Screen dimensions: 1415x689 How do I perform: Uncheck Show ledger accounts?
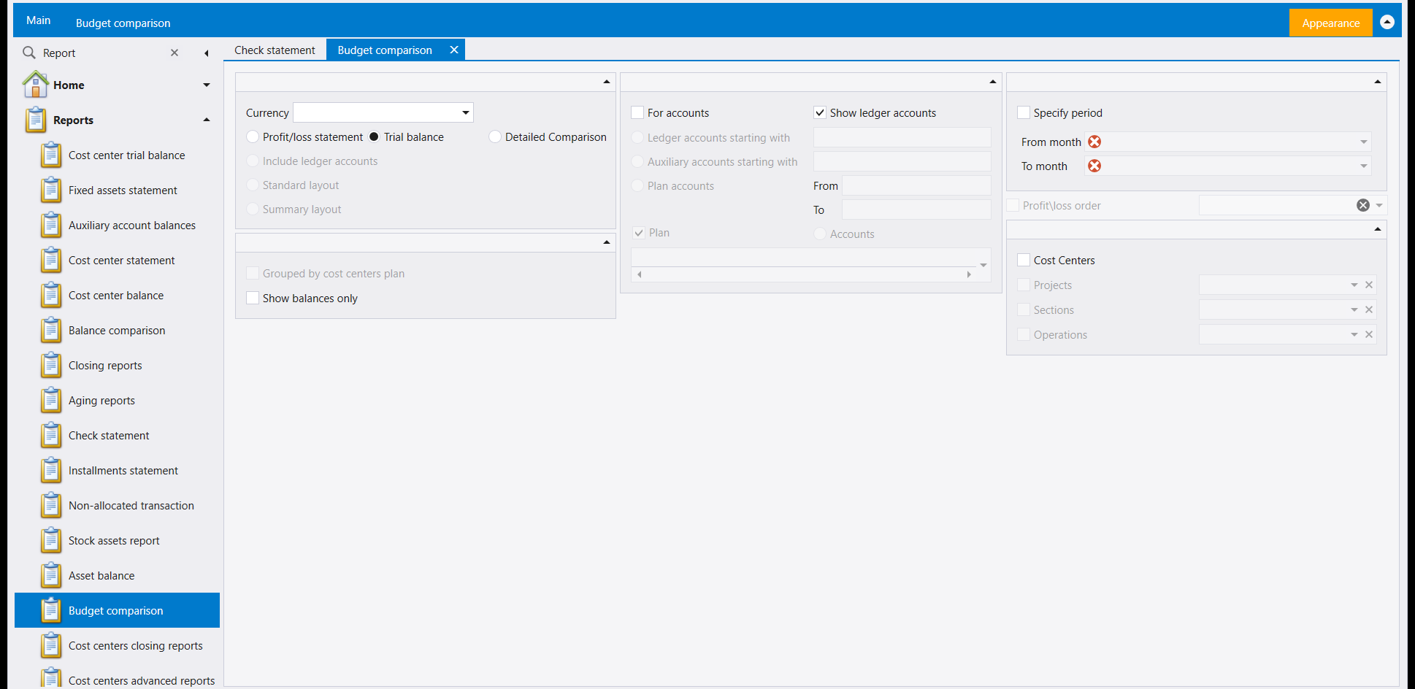pyautogui.click(x=820, y=112)
